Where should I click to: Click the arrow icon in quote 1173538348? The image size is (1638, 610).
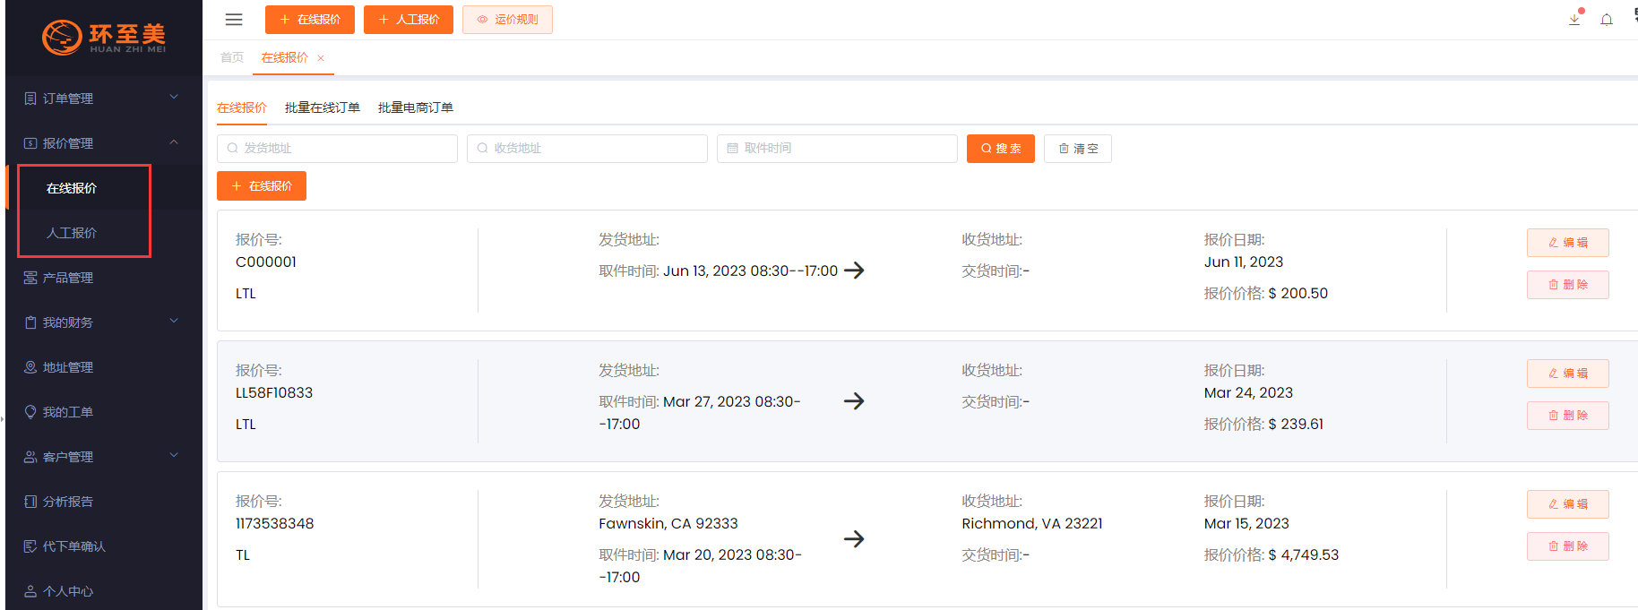tap(854, 539)
